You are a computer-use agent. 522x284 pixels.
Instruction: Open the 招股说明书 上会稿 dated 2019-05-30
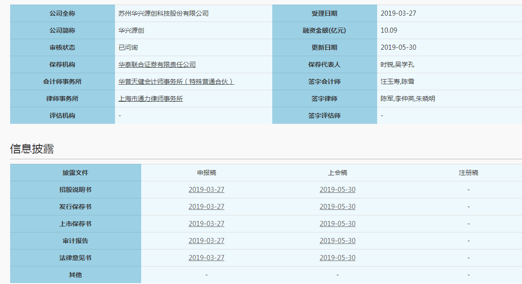pyautogui.click(x=338, y=190)
